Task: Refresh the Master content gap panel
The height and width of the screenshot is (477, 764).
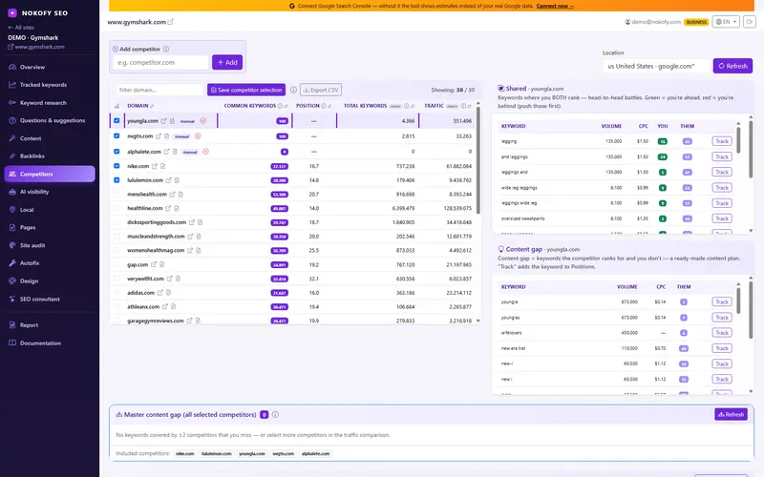Action: pos(731,415)
